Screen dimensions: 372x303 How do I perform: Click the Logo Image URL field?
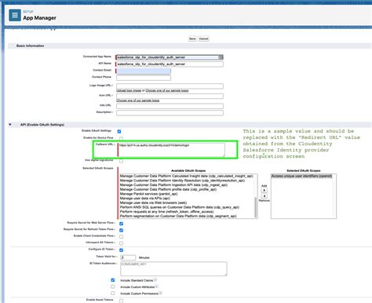pyautogui.click(x=170, y=86)
